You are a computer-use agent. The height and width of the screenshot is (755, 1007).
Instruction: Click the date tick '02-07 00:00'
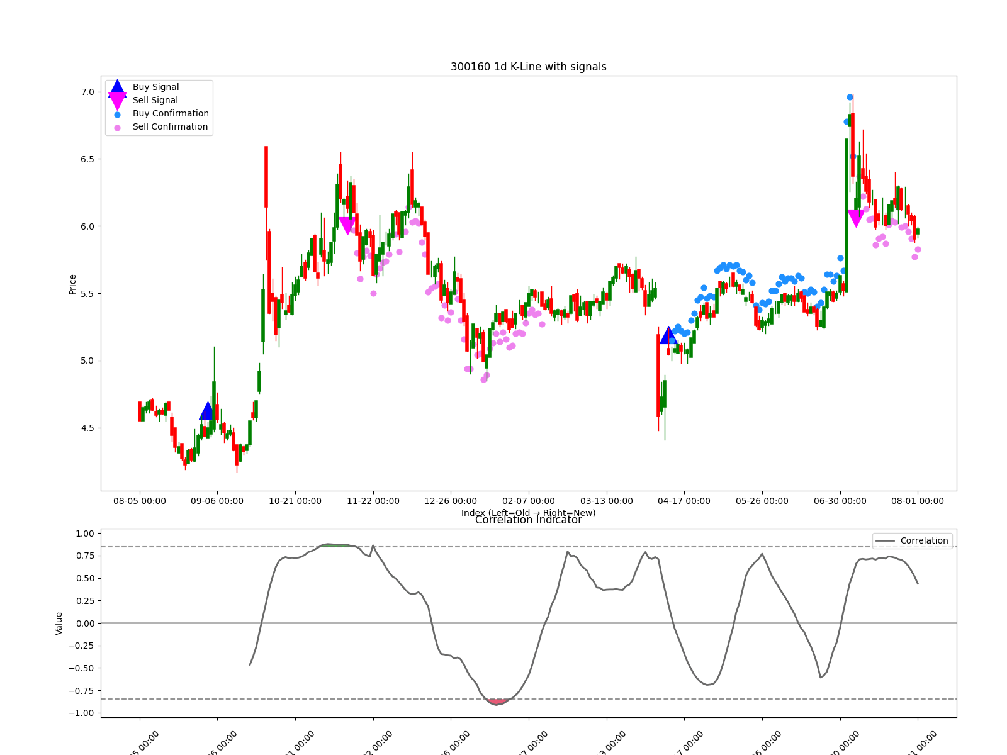click(x=529, y=501)
